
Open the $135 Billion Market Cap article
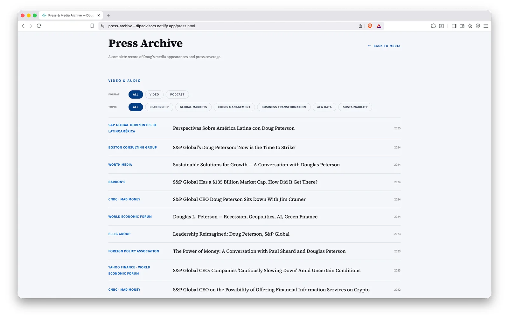[x=254, y=182]
